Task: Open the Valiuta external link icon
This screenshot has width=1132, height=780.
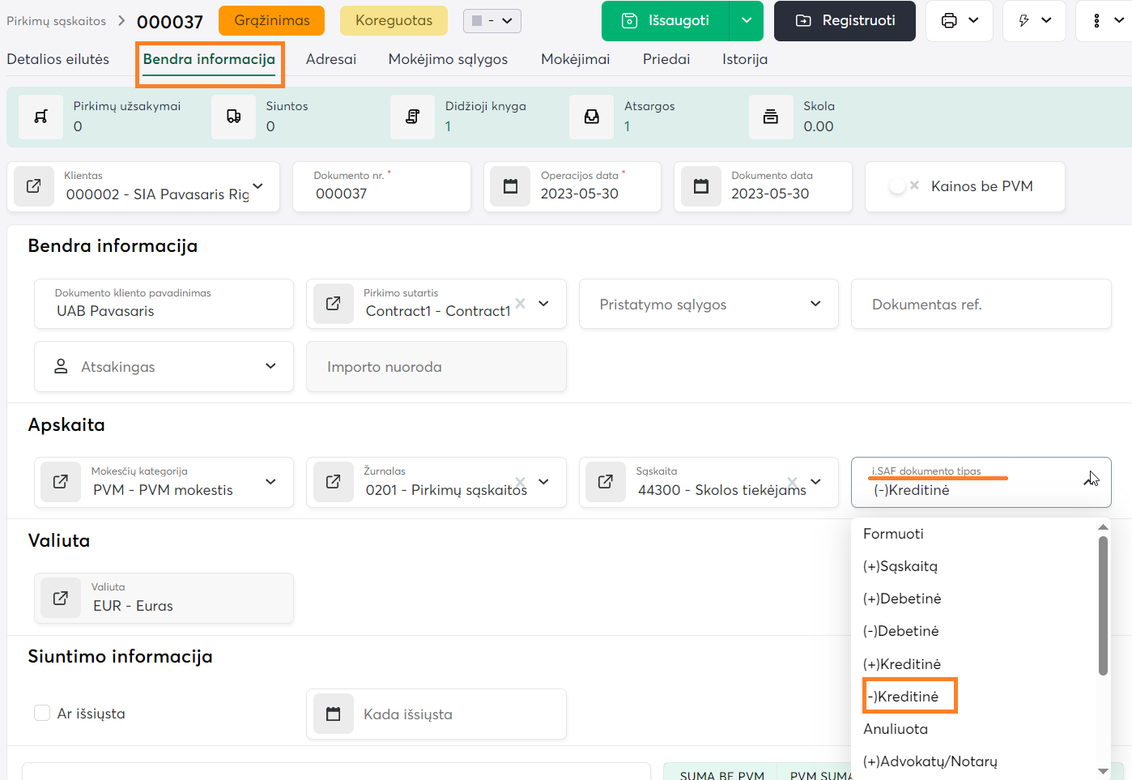Action: [x=61, y=598]
